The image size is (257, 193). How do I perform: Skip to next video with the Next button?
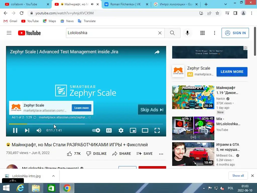click(x=27, y=130)
